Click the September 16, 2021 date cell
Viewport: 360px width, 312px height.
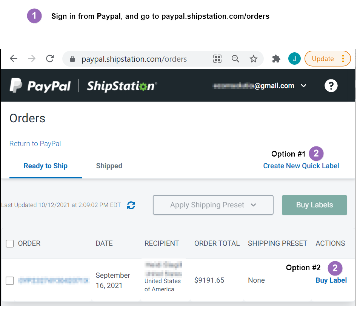click(x=113, y=280)
